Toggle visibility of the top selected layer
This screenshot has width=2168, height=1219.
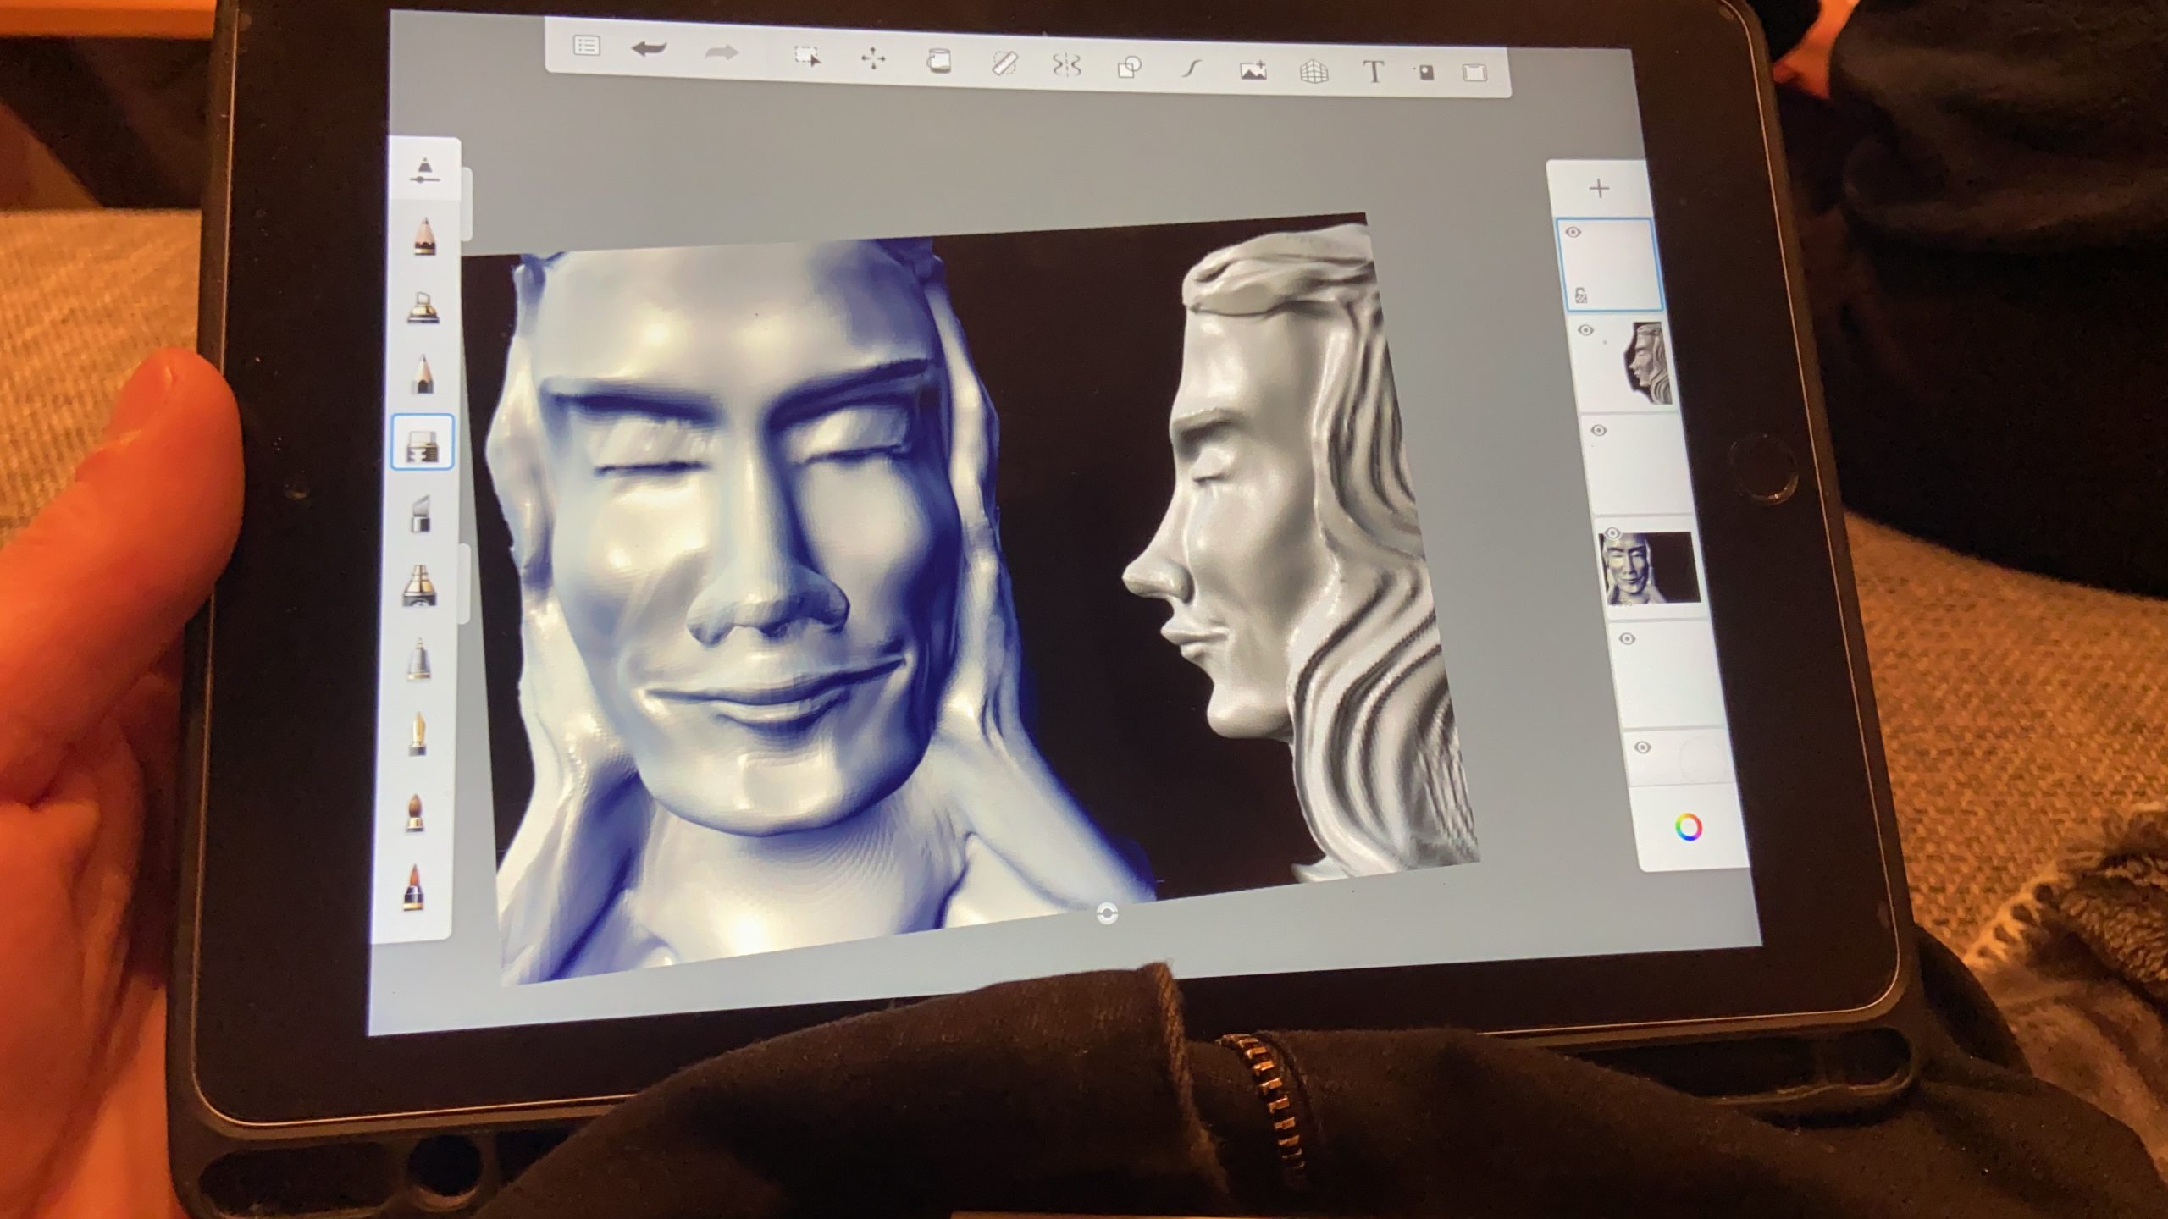click(x=1573, y=233)
